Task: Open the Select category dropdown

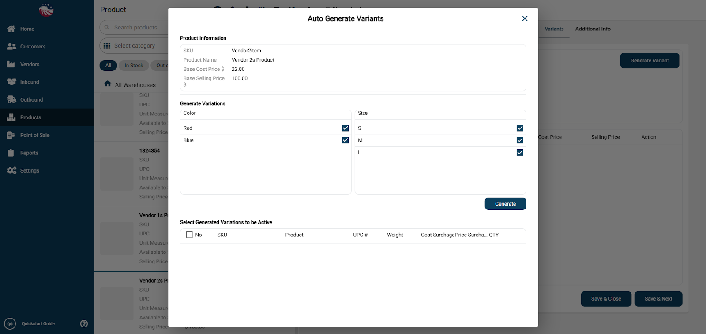Action: point(134,46)
